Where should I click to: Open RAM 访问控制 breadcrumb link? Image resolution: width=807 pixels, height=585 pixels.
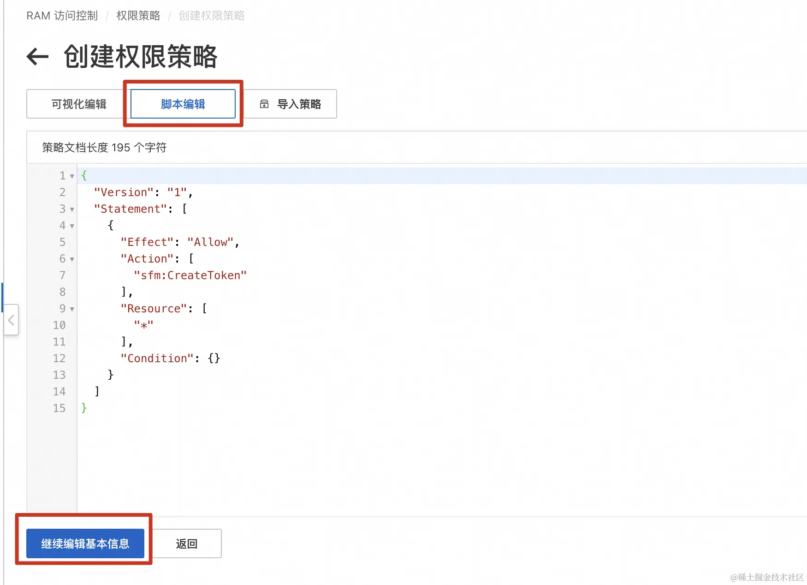coord(62,16)
